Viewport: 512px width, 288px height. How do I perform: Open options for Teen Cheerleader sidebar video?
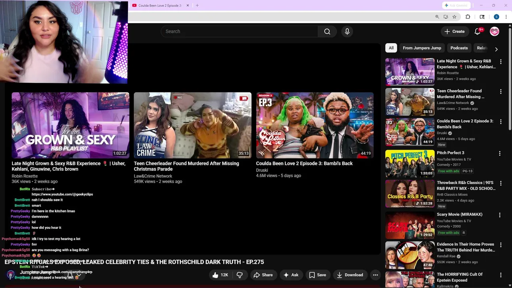pos(500,92)
